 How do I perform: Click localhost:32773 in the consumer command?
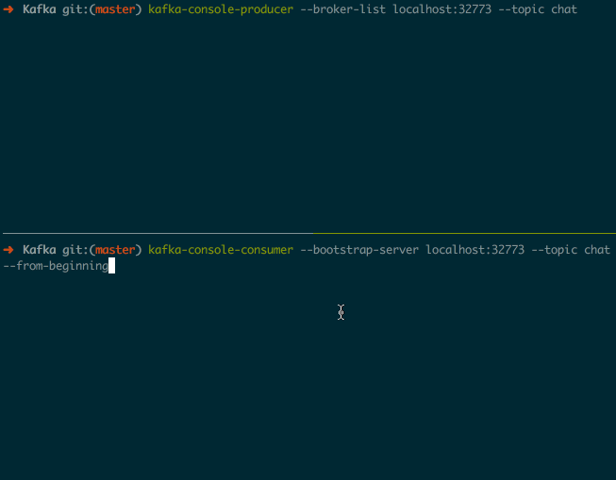pyautogui.click(x=474, y=250)
